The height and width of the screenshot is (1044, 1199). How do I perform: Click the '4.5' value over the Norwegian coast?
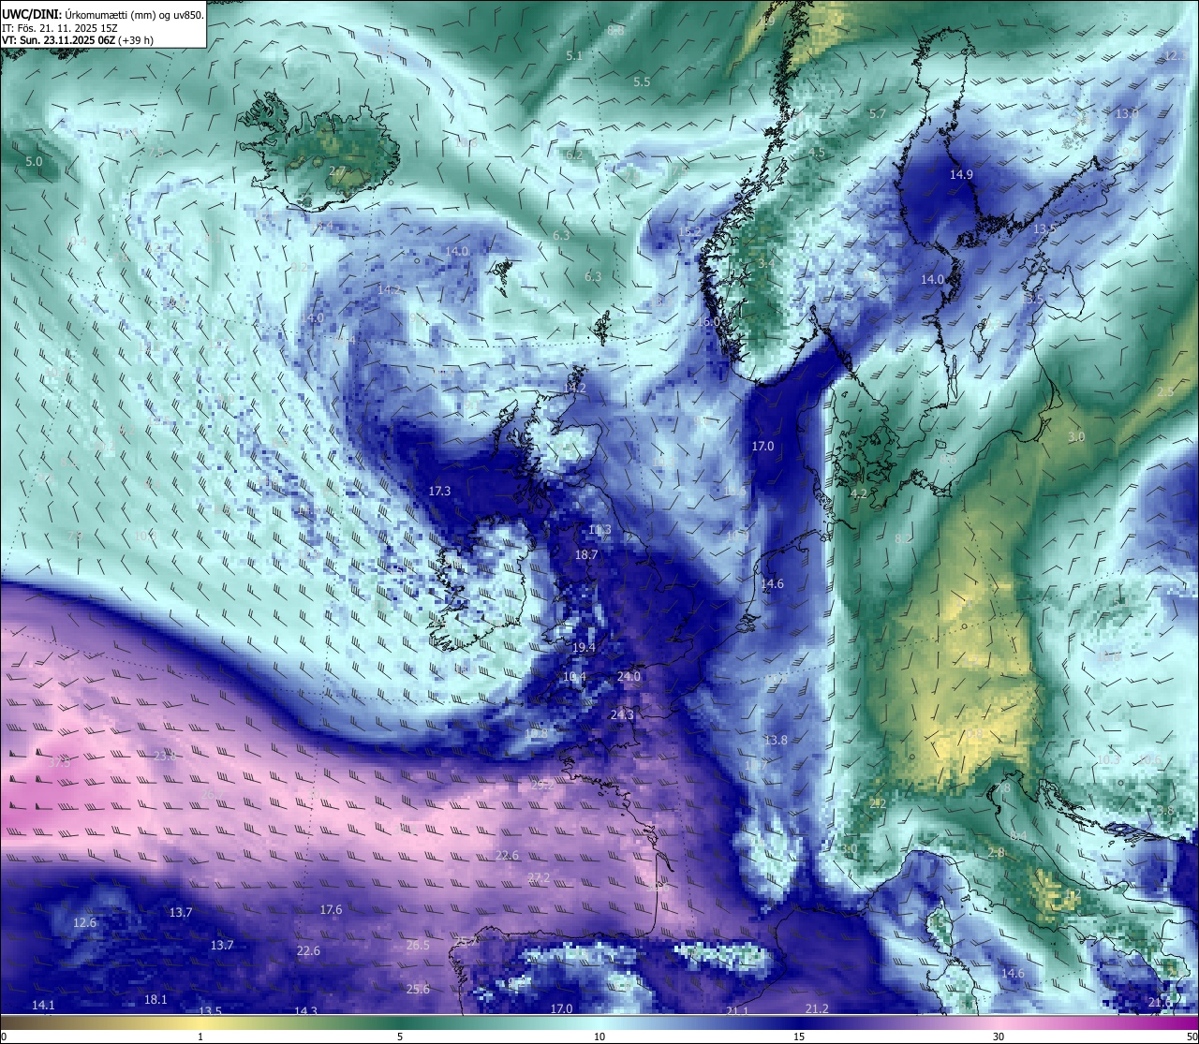coord(817,153)
